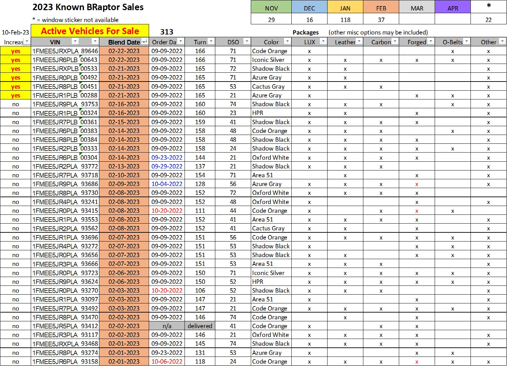Select the '2023 Known BRaptor Sales' title
This screenshot has width=507, height=366.
(88, 7)
